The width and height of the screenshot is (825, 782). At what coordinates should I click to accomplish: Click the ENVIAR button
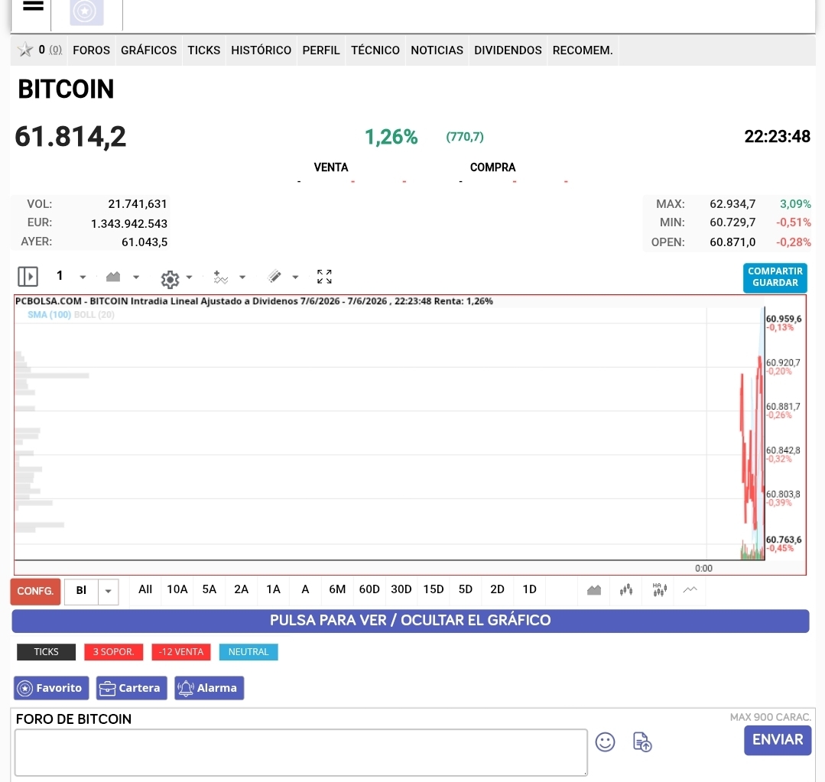[778, 740]
